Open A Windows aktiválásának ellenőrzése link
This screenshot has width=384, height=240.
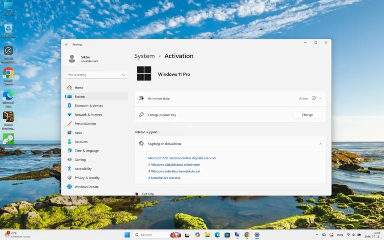pyautogui.click(x=174, y=165)
